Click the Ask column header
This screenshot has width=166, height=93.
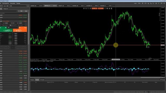(x=26, y=11)
